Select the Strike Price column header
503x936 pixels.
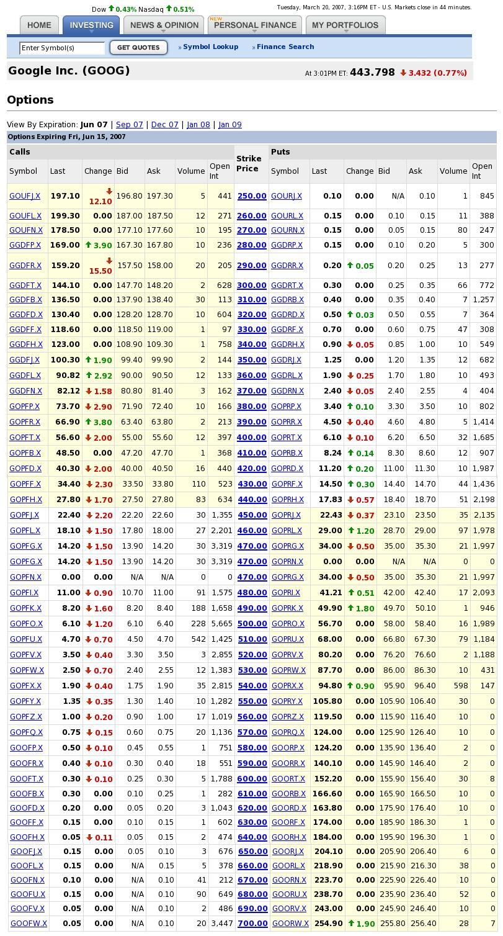[x=249, y=164]
